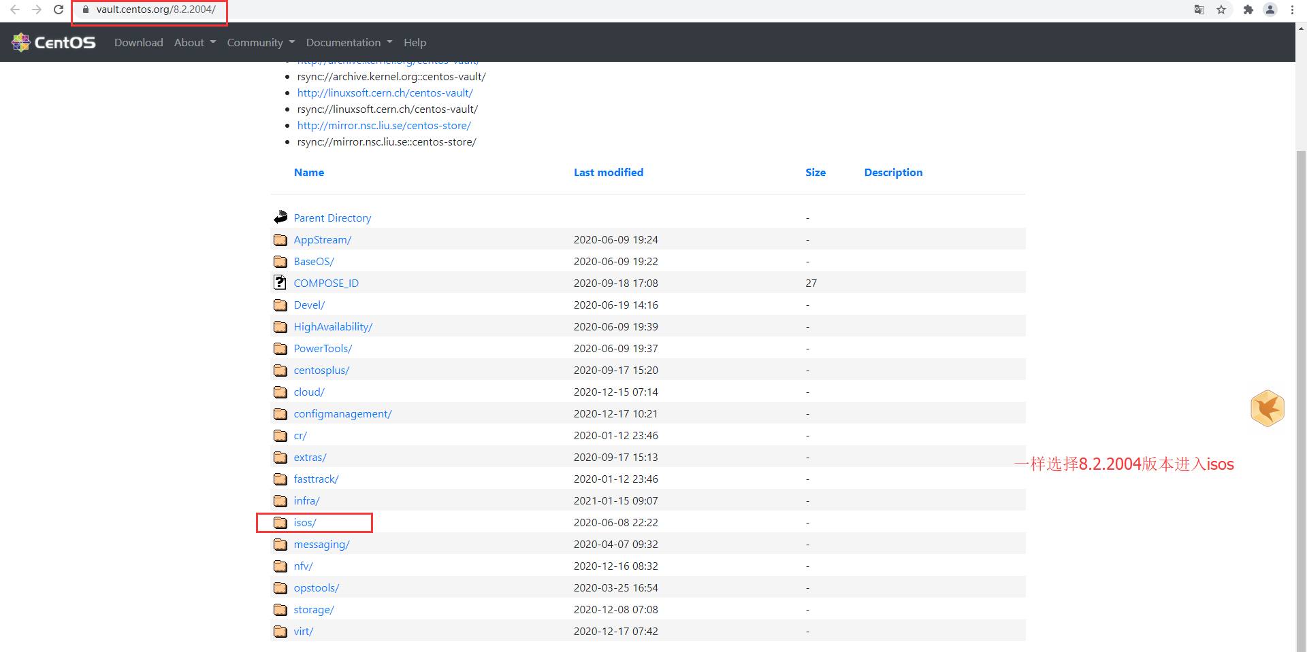This screenshot has height=652, width=1307.
Task: Open the COMPOSE_ID file link
Action: click(x=326, y=283)
